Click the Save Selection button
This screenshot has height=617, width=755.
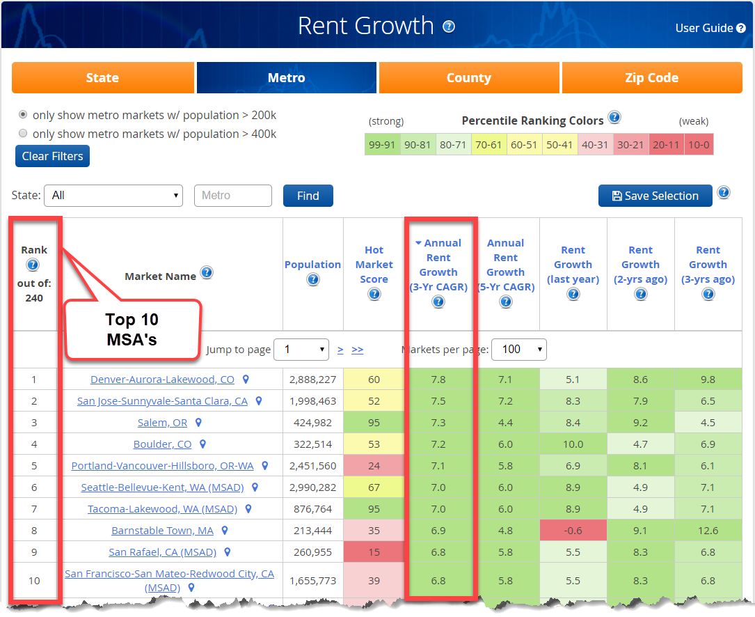(655, 196)
